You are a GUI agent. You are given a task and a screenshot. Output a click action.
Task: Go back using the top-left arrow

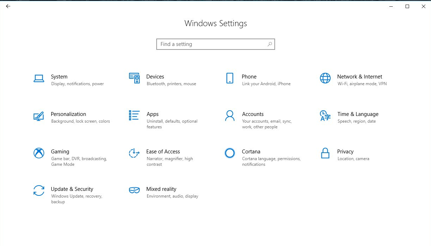point(8,6)
